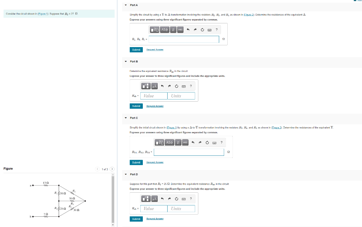Collapse Part B section

[126, 62]
